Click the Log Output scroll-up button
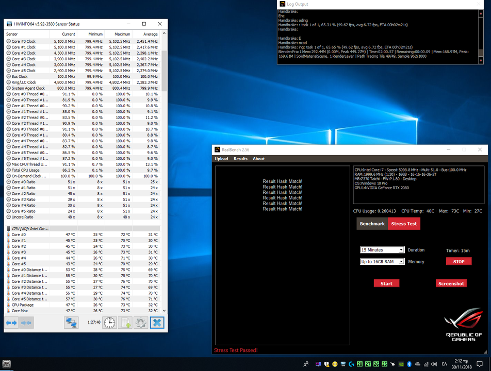Screen dimensions: 491x371 (x=481, y=13)
